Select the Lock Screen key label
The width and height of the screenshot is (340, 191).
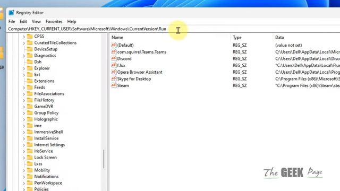point(45,158)
